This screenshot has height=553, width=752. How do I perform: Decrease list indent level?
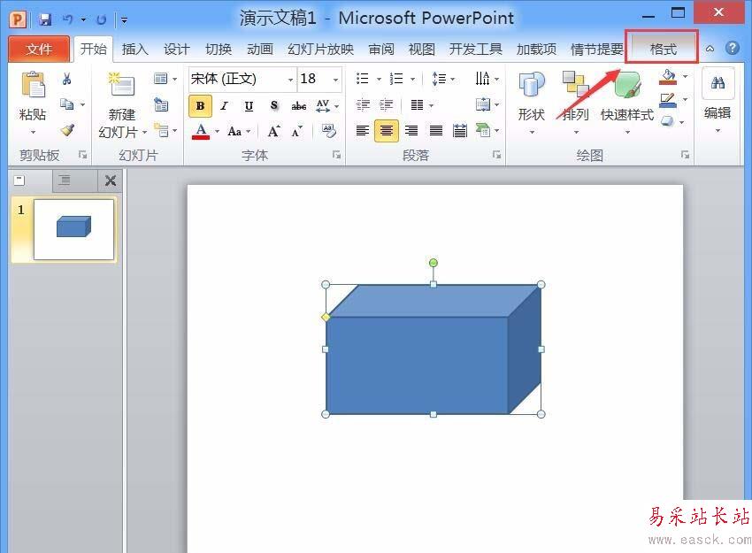pos(363,105)
